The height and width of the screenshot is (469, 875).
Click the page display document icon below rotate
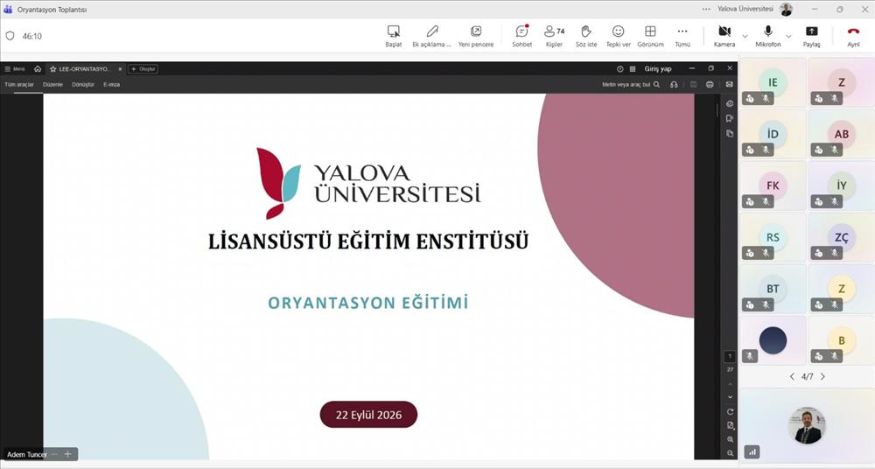[x=730, y=425]
